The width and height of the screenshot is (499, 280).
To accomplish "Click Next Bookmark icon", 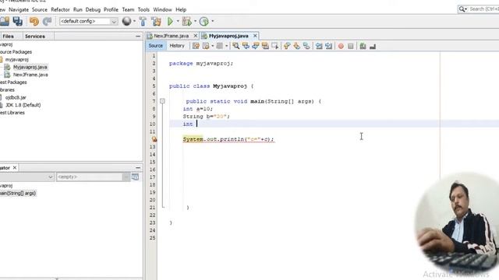I will pyautogui.click(x=296, y=46).
